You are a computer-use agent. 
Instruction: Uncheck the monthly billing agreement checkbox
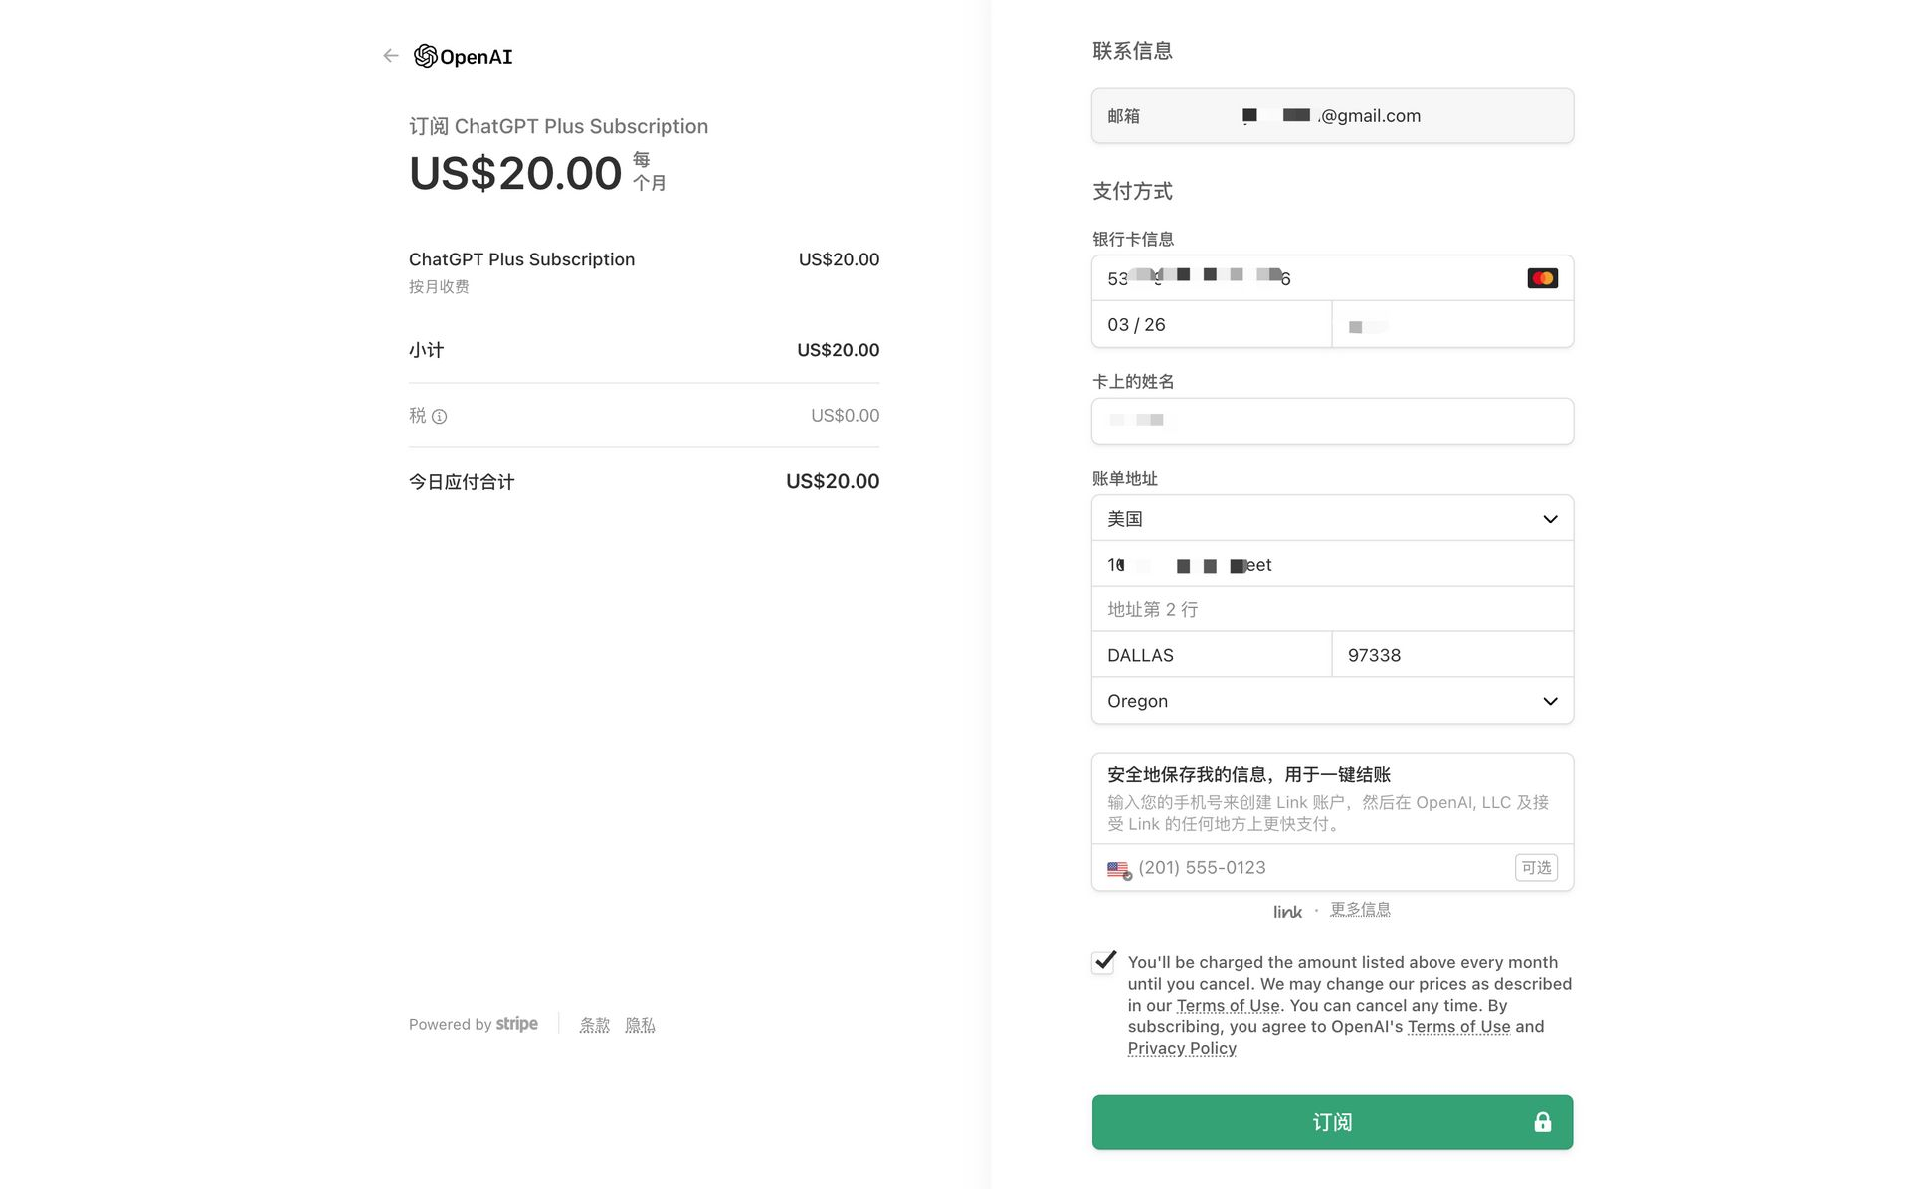click(x=1103, y=961)
